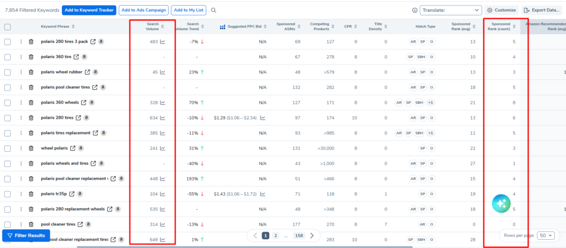The height and width of the screenshot is (248, 566).
Task: View search volume chart for polaris wheel rubber
Action: tap(163, 72)
